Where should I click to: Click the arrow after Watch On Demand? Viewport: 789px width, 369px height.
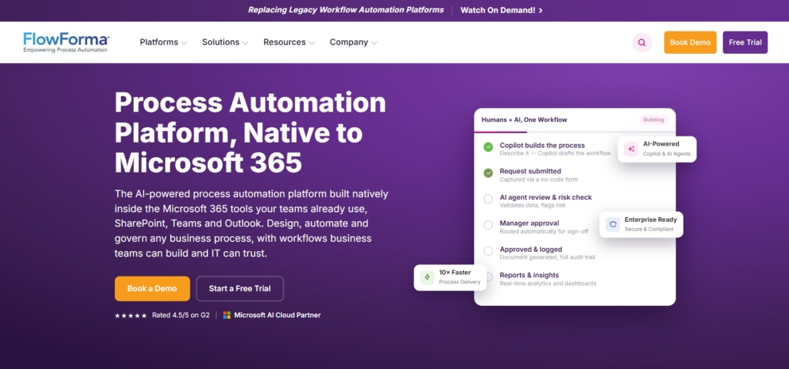tap(540, 11)
